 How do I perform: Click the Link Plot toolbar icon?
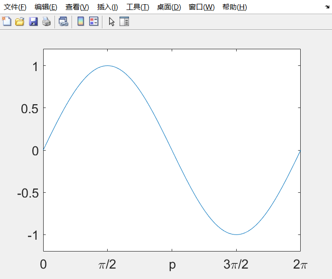pyautogui.click(x=63, y=22)
